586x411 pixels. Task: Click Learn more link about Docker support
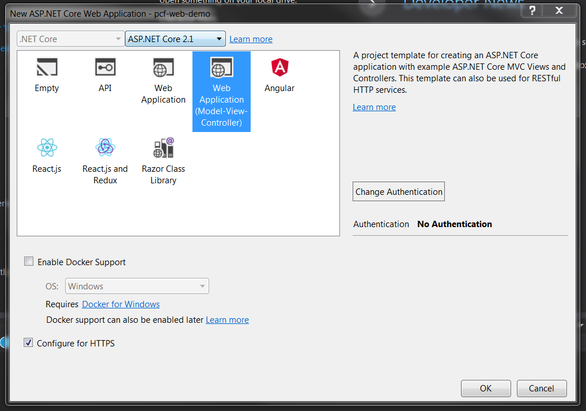pos(227,320)
